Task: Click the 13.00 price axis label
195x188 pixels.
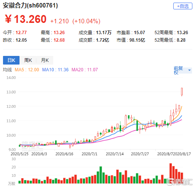Action: click(11, 92)
